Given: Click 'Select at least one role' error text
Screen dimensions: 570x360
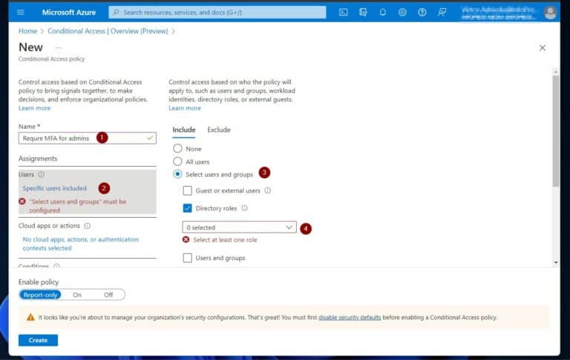Looking at the screenshot, I should (225, 240).
